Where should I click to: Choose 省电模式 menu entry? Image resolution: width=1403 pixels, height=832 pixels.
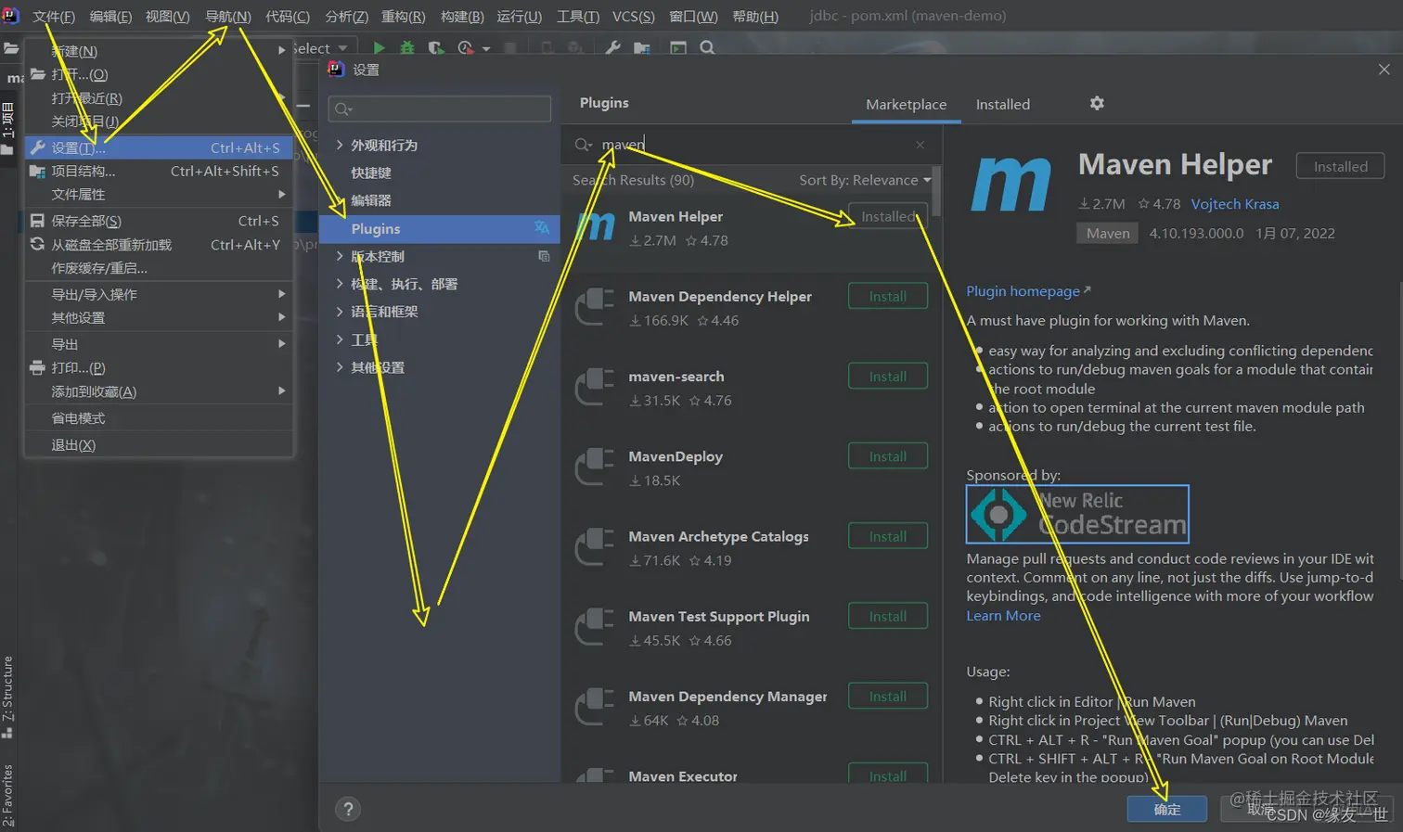[x=159, y=418]
